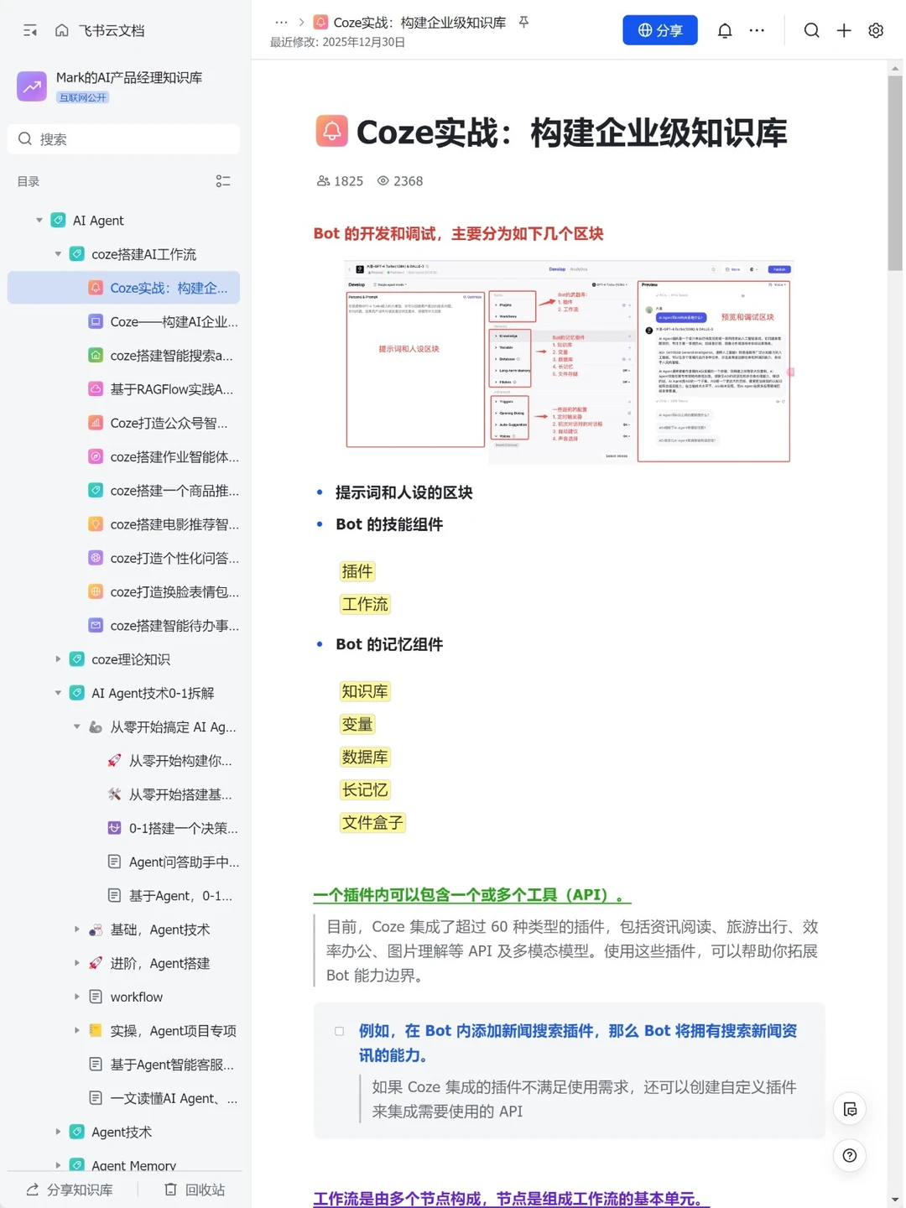The height and width of the screenshot is (1208, 906).
Task: Click the blue 分享 button
Action: [660, 30]
